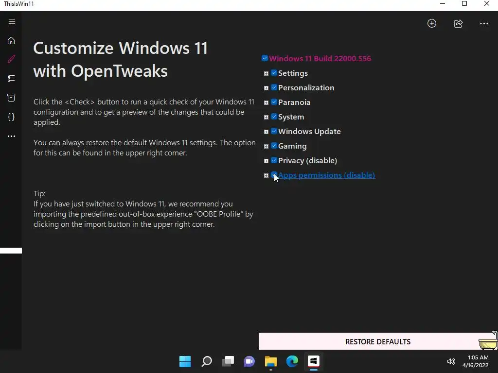Uncheck Windows 11 Build 22000.556 checkbox
The image size is (498, 373).
coord(265,58)
